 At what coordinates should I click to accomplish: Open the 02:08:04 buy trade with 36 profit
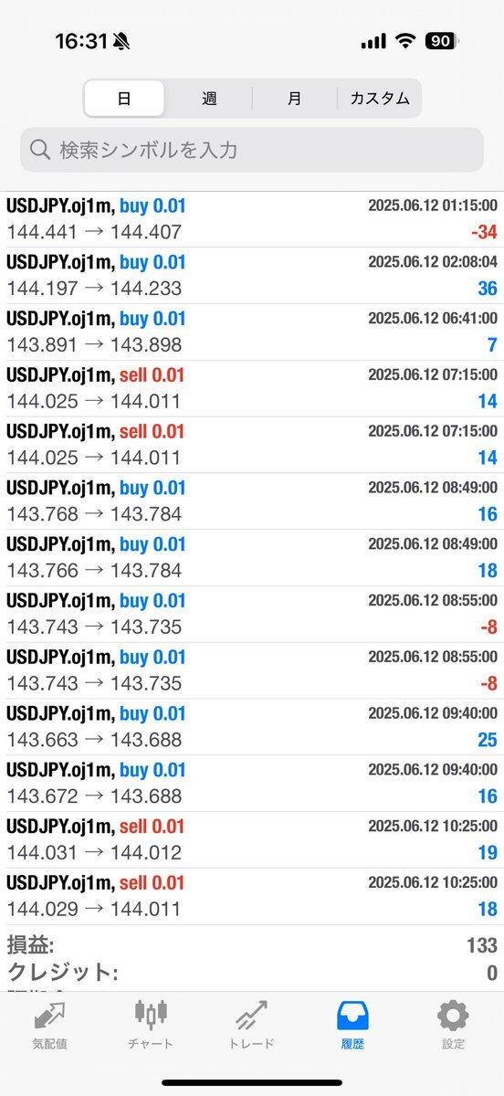(x=252, y=275)
